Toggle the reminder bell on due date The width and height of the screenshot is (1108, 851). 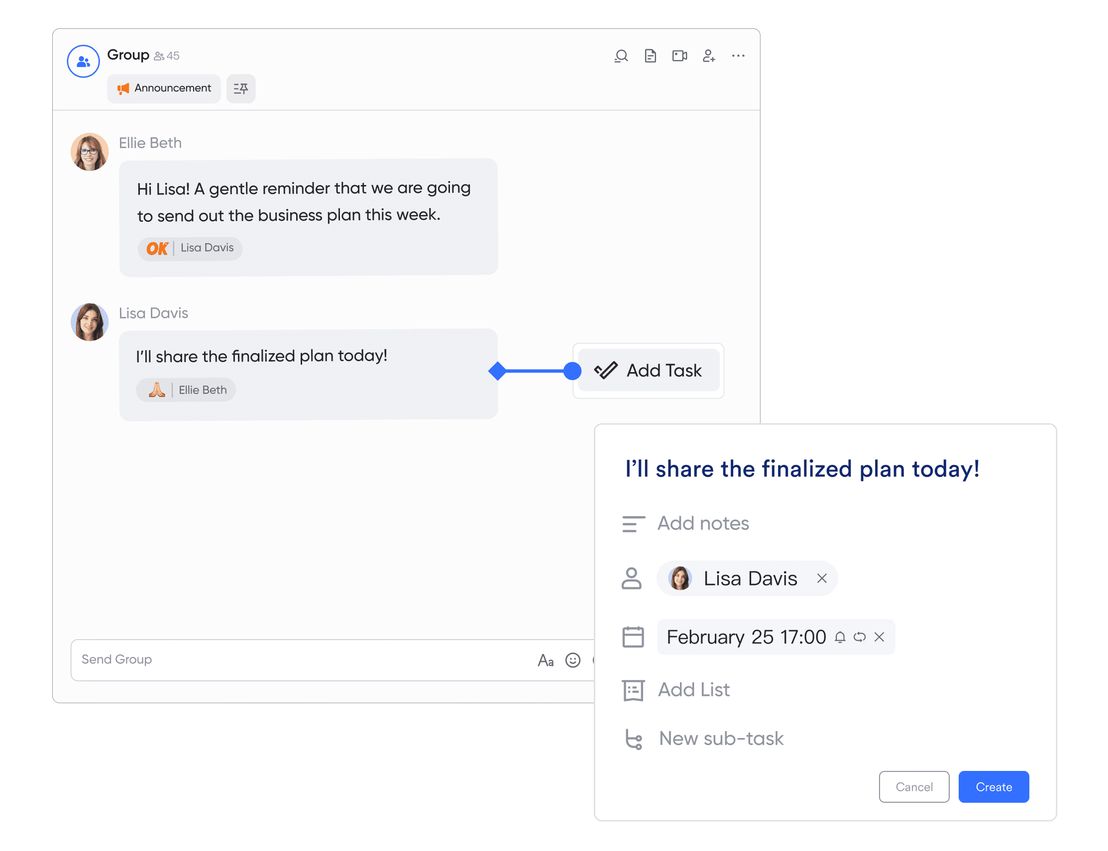point(840,637)
